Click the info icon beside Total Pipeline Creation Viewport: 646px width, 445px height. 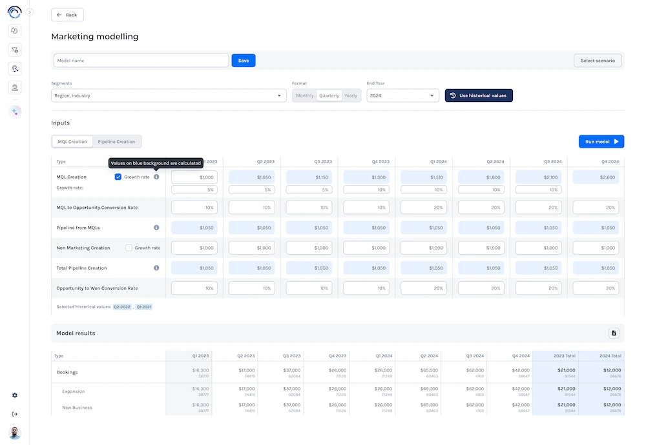(x=156, y=268)
